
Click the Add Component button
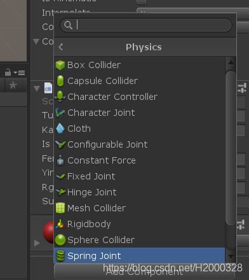point(144,272)
